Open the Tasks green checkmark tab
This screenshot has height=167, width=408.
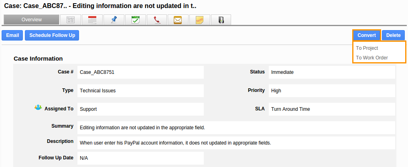pos(135,20)
